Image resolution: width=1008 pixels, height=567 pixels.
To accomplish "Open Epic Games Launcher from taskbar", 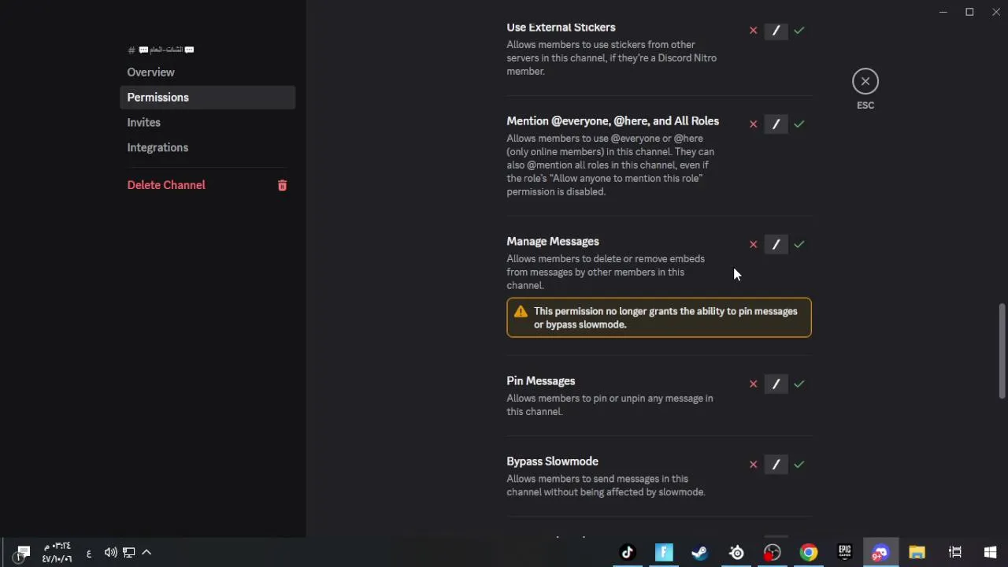I will [x=845, y=553].
